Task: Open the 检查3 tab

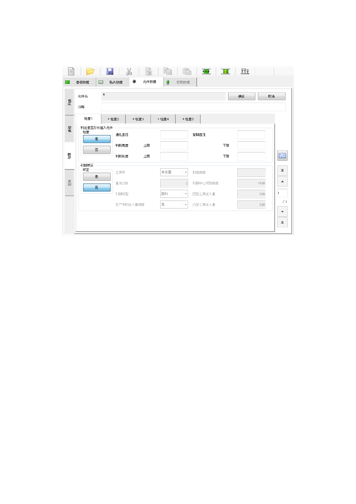Action: (138, 119)
